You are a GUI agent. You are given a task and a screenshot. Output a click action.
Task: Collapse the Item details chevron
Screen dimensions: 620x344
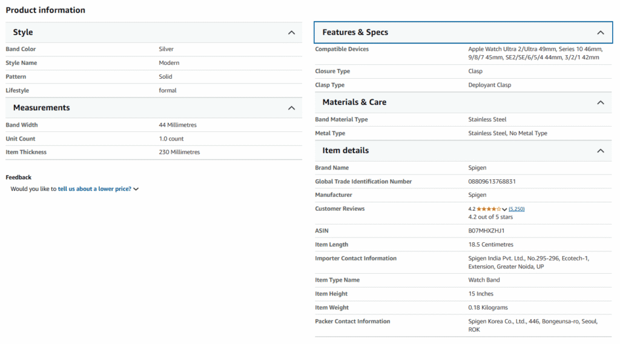pyautogui.click(x=601, y=151)
